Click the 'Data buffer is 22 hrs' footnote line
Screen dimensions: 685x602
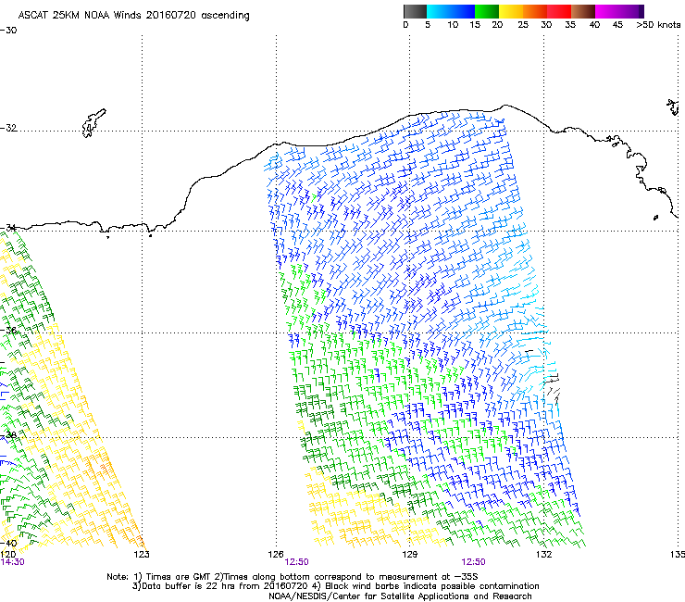pos(335,586)
